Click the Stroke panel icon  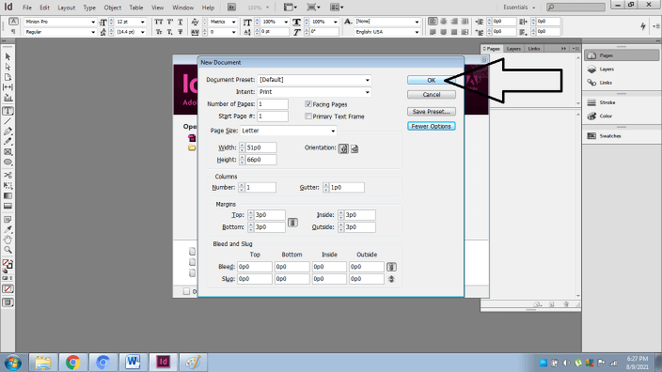(x=591, y=102)
